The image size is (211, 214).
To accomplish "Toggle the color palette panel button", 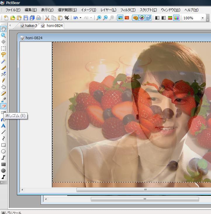I will 135,18.
